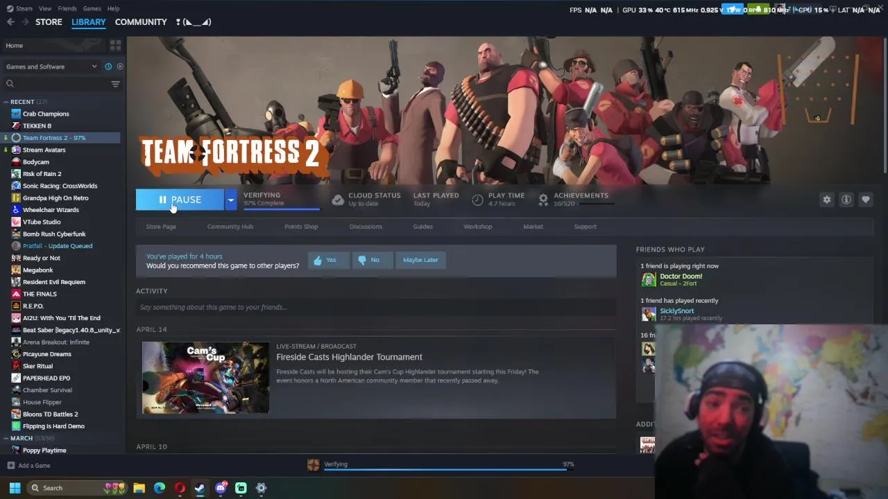Select THE FINALS icon entry

pos(16,294)
